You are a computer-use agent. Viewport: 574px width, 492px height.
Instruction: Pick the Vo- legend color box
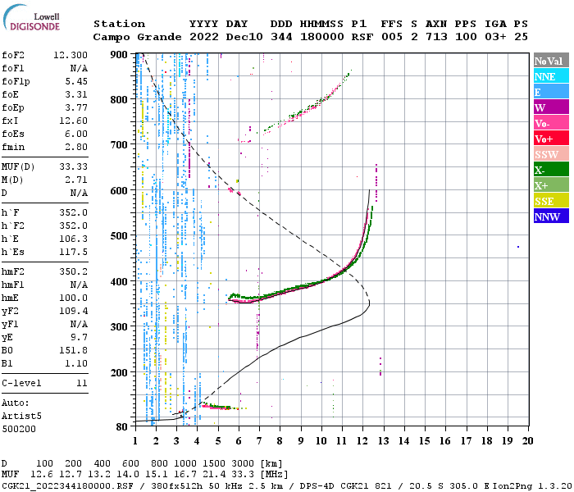coord(551,123)
